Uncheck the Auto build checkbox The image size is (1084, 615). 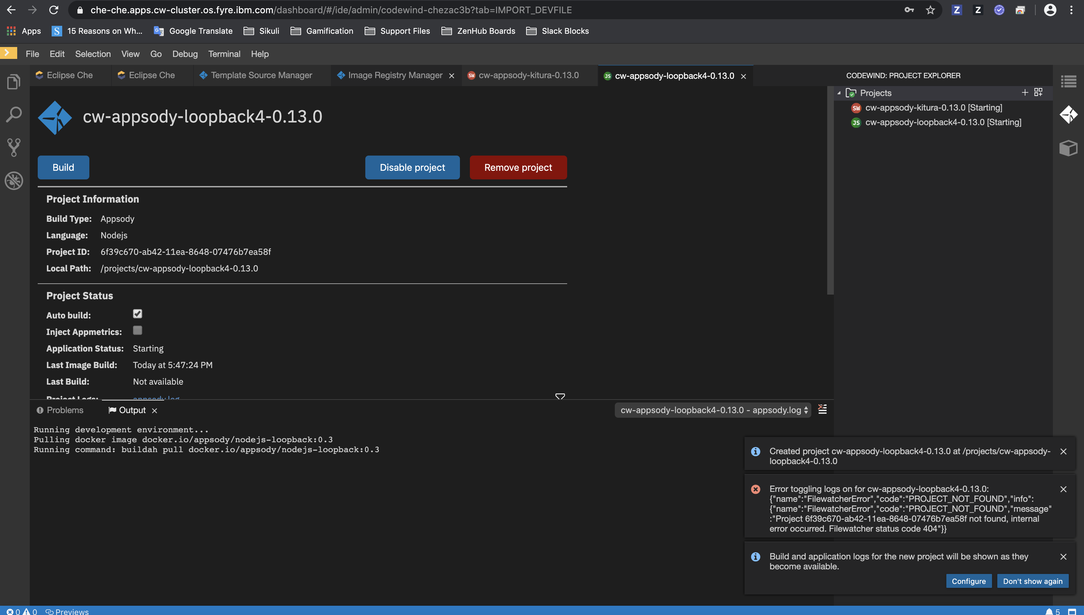point(137,314)
